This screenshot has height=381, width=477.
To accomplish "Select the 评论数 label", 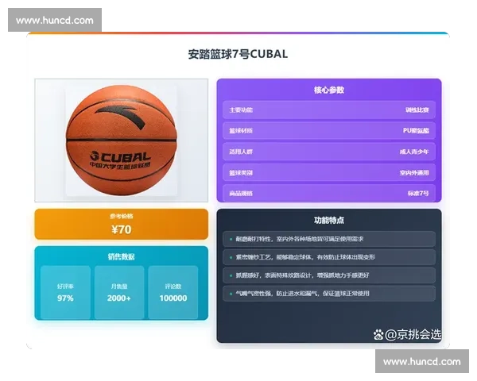I will click(173, 287).
